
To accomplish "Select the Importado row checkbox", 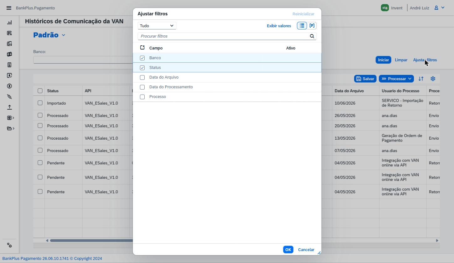I will click(x=40, y=103).
